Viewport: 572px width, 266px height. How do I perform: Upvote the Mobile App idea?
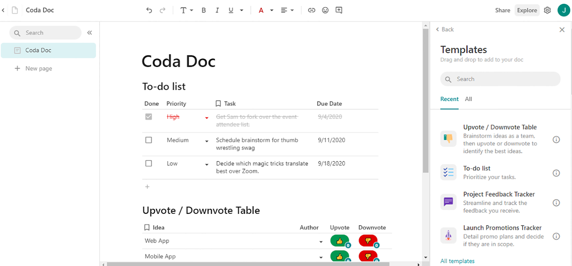[340, 256]
